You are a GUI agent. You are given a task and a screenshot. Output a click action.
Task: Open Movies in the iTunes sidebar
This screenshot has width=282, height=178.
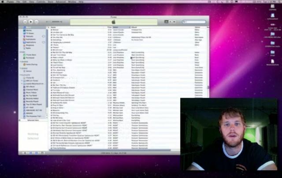[29, 30]
